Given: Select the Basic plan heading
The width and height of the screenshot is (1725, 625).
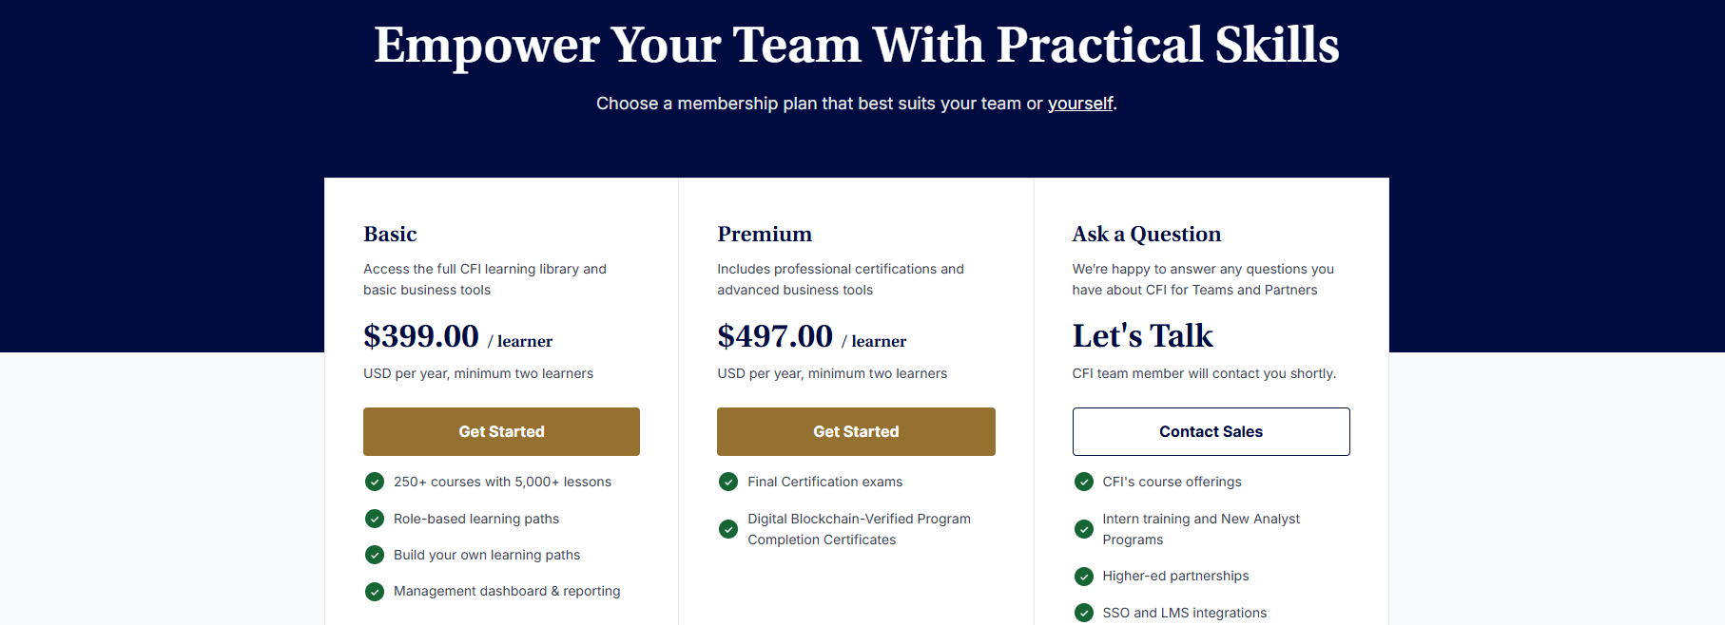Looking at the screenshot, I should click(390, 234).
